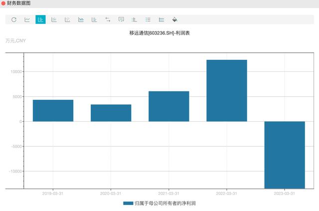Click the 2019-03-31 bar

[x=53, y=111]
